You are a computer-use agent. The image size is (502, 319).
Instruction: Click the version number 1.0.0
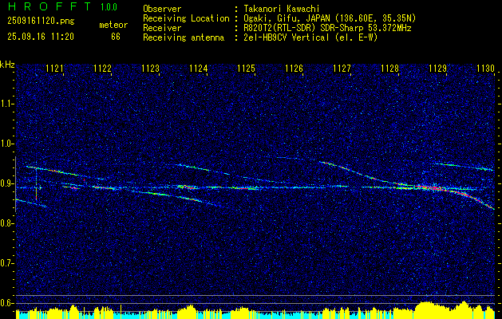click(109, 6)
